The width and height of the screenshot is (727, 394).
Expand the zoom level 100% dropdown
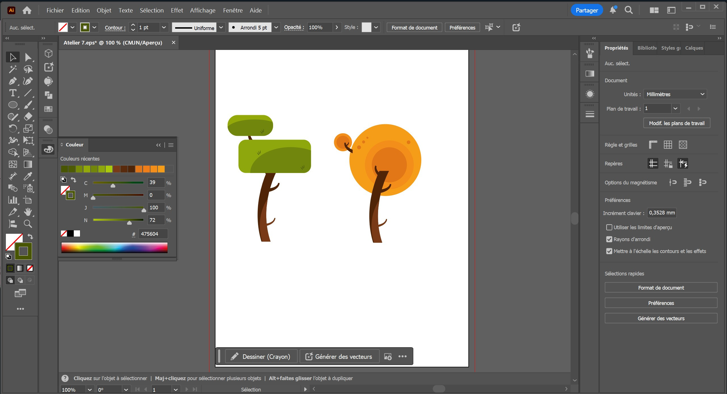[90, 389]
